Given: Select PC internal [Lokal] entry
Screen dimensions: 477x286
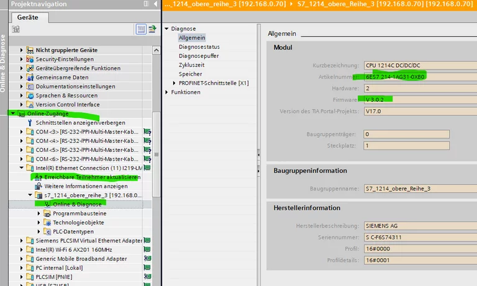Looking at the screenshot, I should coord(60,268).
